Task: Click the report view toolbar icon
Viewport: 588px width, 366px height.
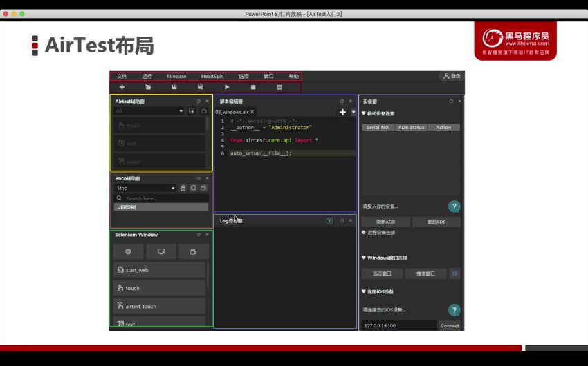Action: click(x=279, y=87)
